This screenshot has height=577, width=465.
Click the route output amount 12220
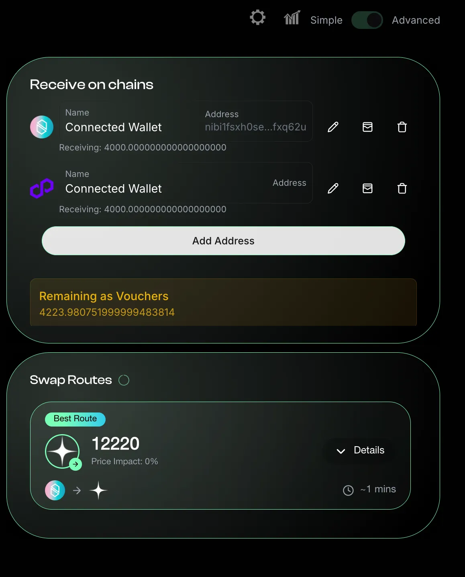pyautogui.click(x=115, y=444)
